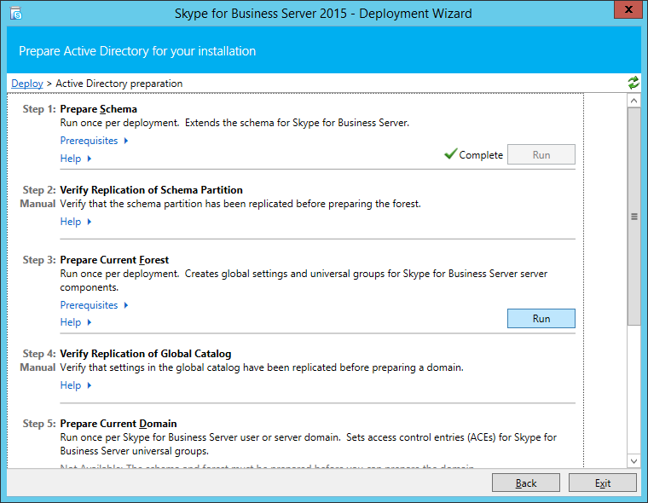Screen dimensions: 648x503
Task: Click the Manual label under Step 2
Action: click(x=38, y=204)
